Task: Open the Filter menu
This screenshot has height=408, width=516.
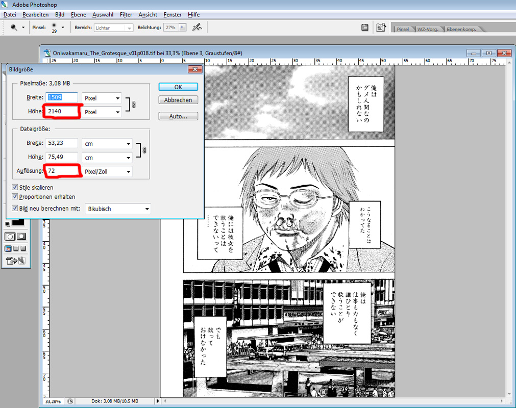Action: coord(126,14)
